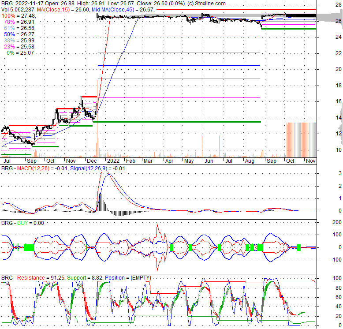Click the '23% = 25.58' Fibonacci level
Screen dimensions: 343x329
[x=20, y=47]
